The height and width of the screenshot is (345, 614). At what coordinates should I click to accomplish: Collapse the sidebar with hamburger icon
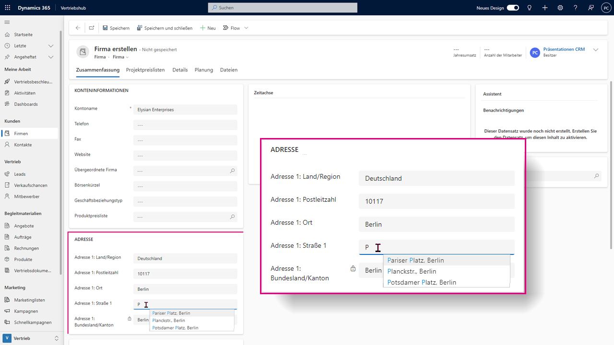[x=7, y=23]
